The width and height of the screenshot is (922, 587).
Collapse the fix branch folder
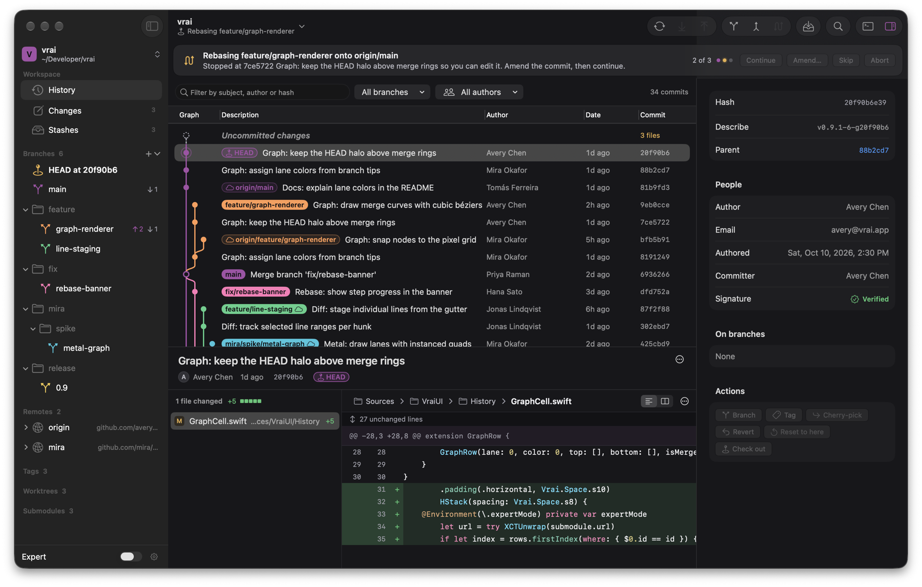[x=26, y=269]
